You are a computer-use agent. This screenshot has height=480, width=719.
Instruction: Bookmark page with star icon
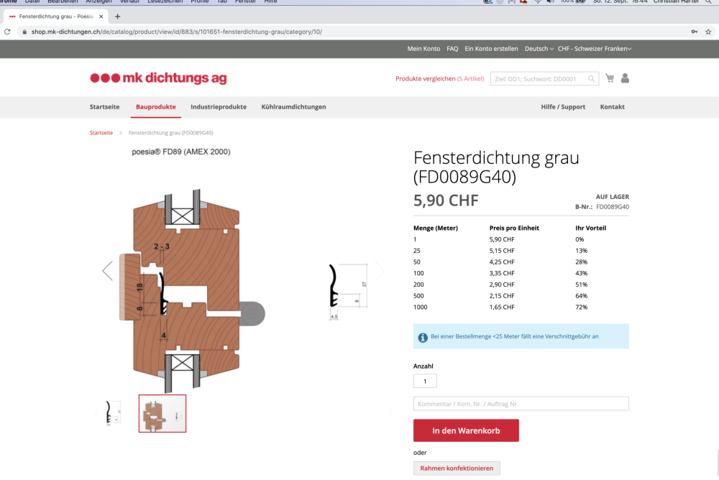708,32
